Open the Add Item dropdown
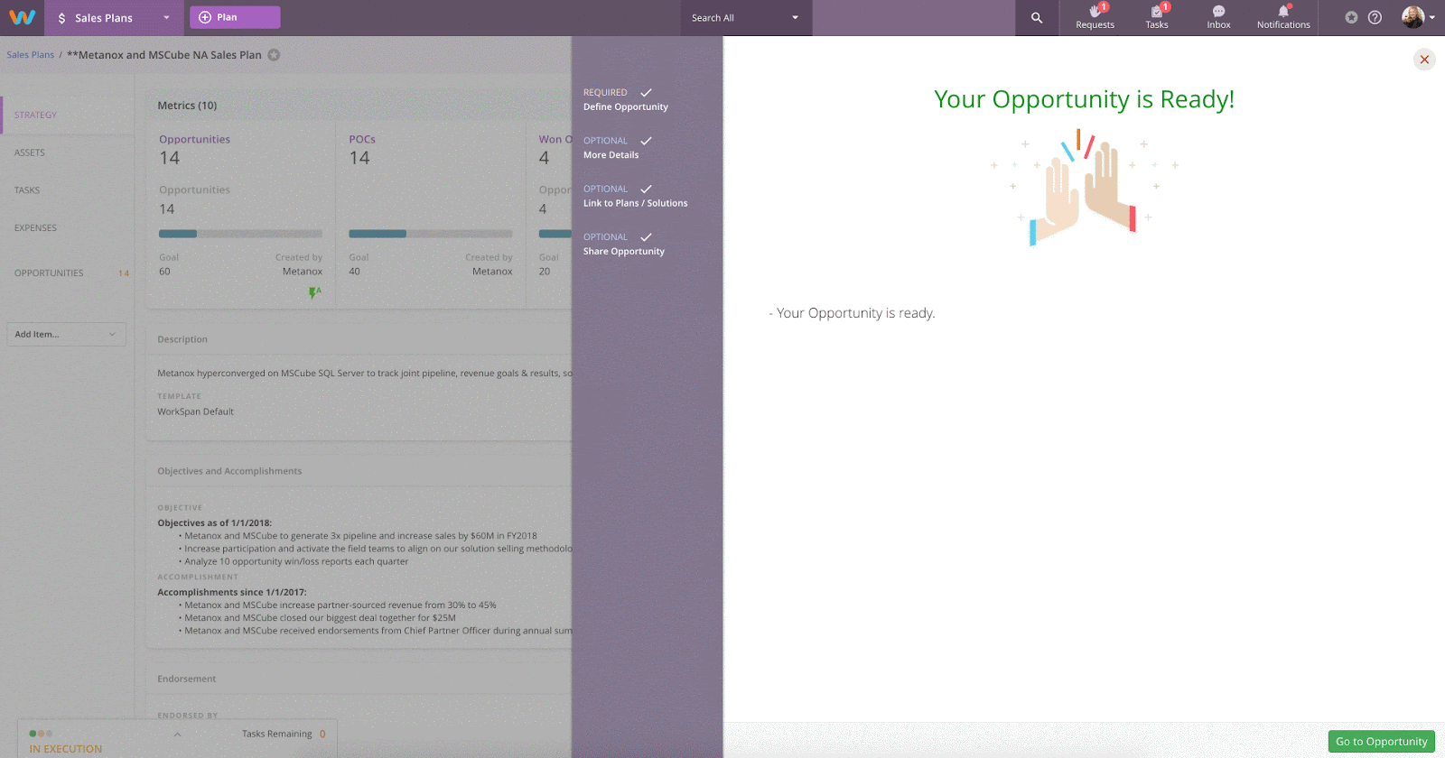This screenshot has height=758, width=1445. [x=66, y=334]
